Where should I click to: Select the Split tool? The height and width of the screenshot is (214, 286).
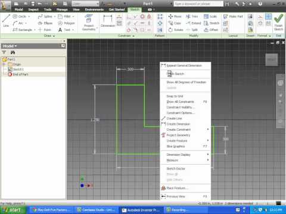click(192, 30)
